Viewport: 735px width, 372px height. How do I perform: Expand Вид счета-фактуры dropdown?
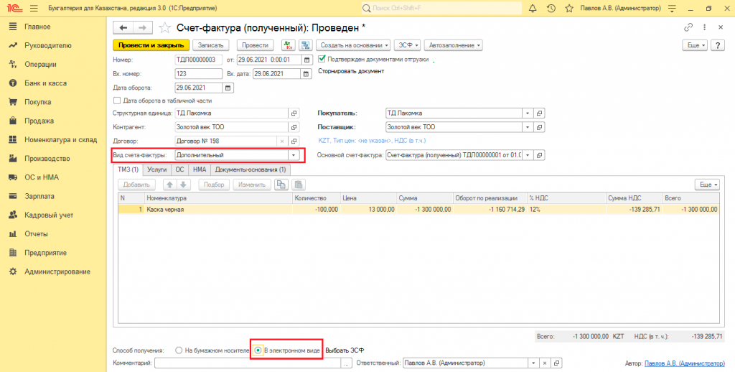[x=294, y=155]
